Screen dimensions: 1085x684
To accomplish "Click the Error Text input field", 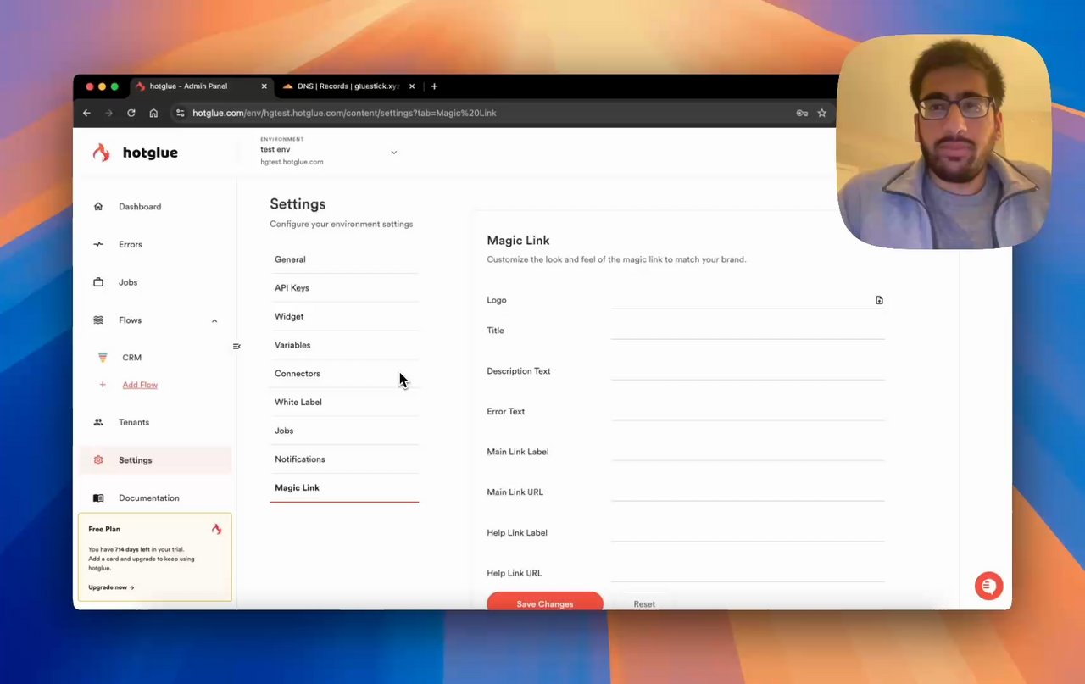I will tap(748, 411).
